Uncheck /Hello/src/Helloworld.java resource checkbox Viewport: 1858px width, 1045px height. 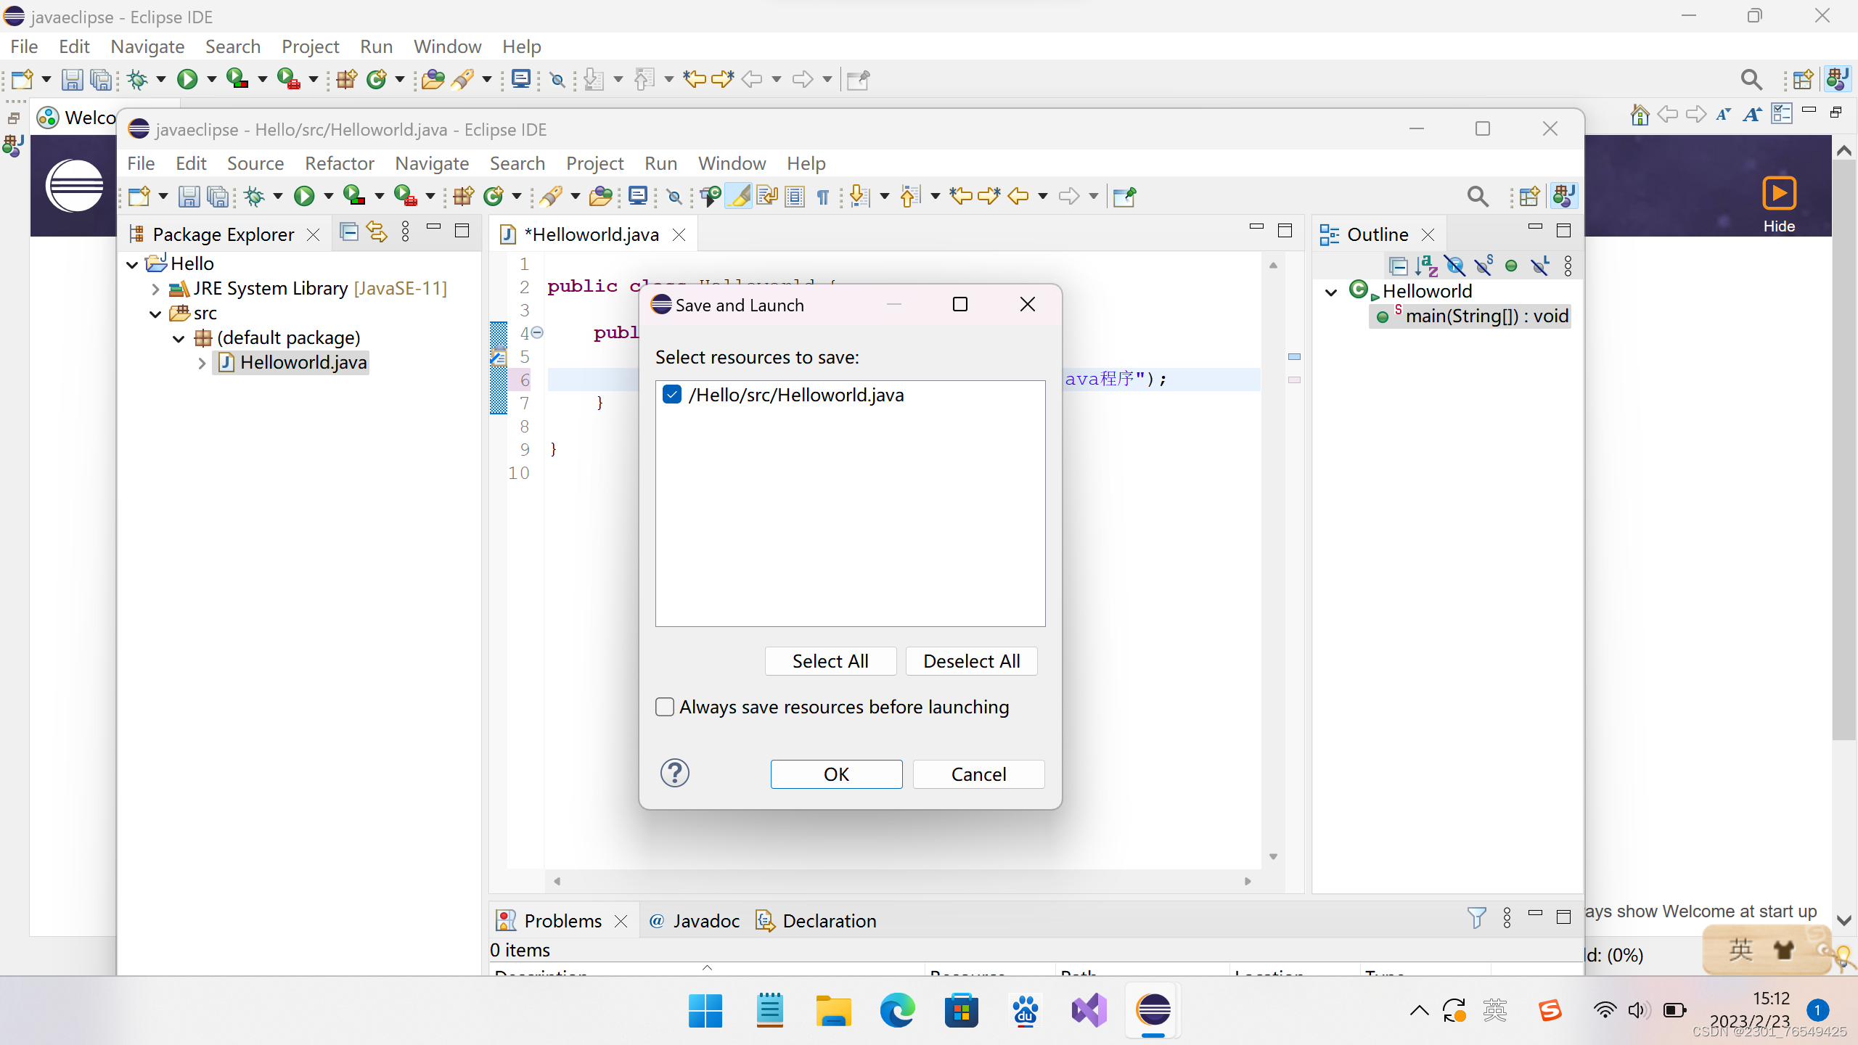(672, 395)
